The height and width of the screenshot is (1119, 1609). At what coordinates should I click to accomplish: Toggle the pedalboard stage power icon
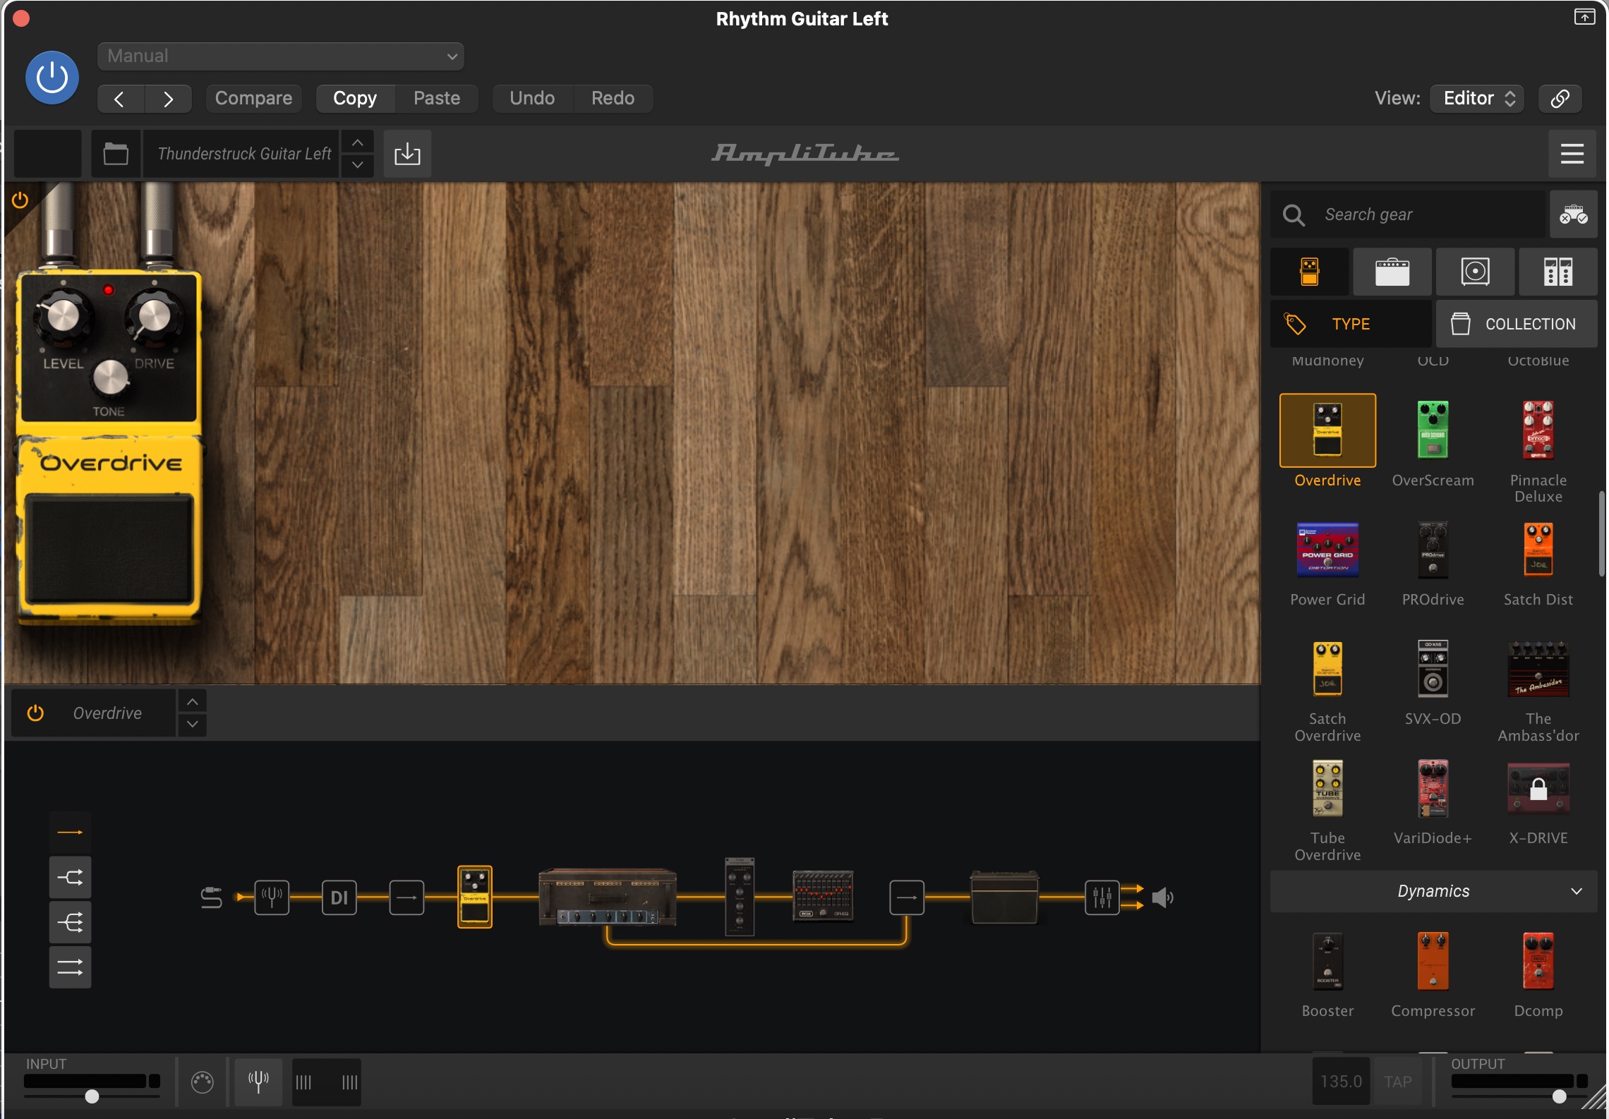pyautogui.click(x=20, y=200)
